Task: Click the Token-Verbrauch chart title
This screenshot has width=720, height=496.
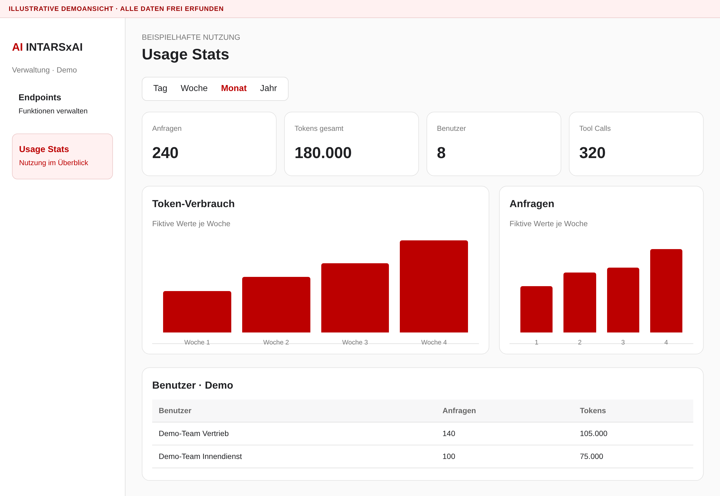Action: point(193,204)
